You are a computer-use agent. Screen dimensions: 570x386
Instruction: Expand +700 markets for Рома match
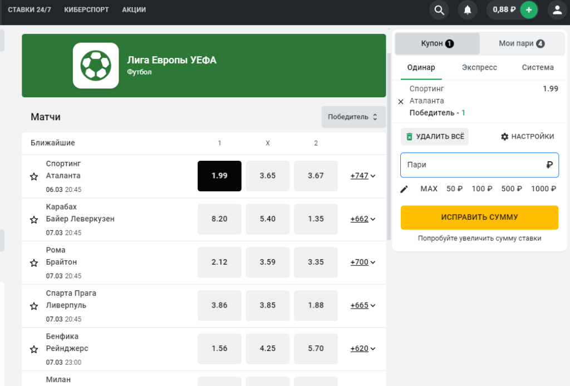pos(363,262)
